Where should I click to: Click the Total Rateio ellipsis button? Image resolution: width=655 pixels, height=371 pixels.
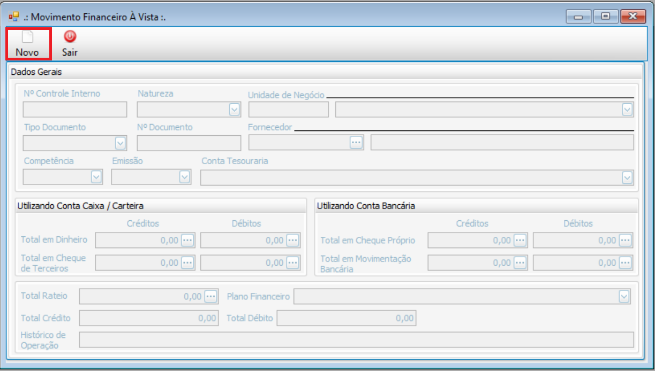[x=211, y=296]
